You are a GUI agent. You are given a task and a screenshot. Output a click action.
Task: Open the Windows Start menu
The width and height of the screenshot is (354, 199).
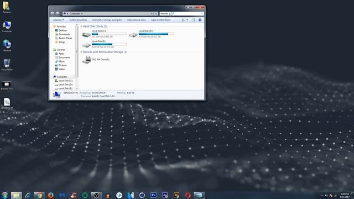coord(5,195)
